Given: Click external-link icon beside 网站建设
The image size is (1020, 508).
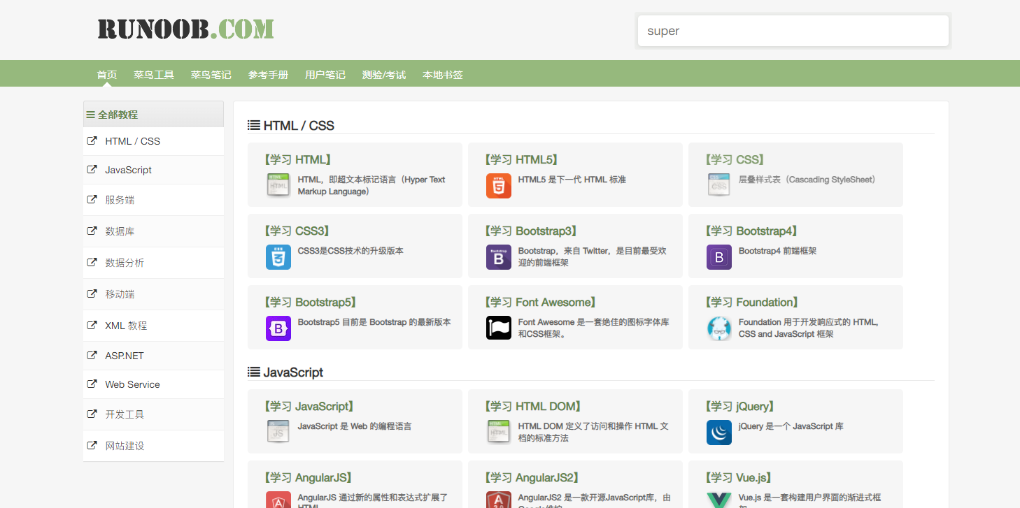Looking at the screenshot, I should pyautogui.click(x=92, y=445).
